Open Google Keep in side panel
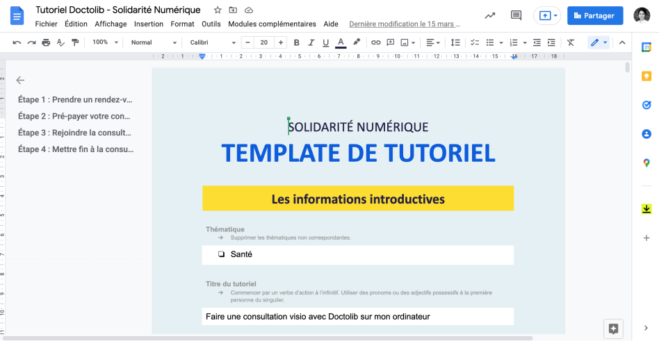Viewport: 659px width, 341px height. (x=646, y=76)
